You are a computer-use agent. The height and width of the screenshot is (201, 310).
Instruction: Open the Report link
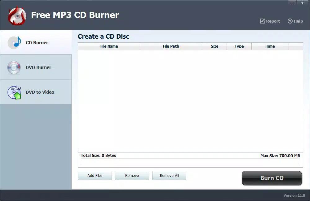tap(270, 21)
